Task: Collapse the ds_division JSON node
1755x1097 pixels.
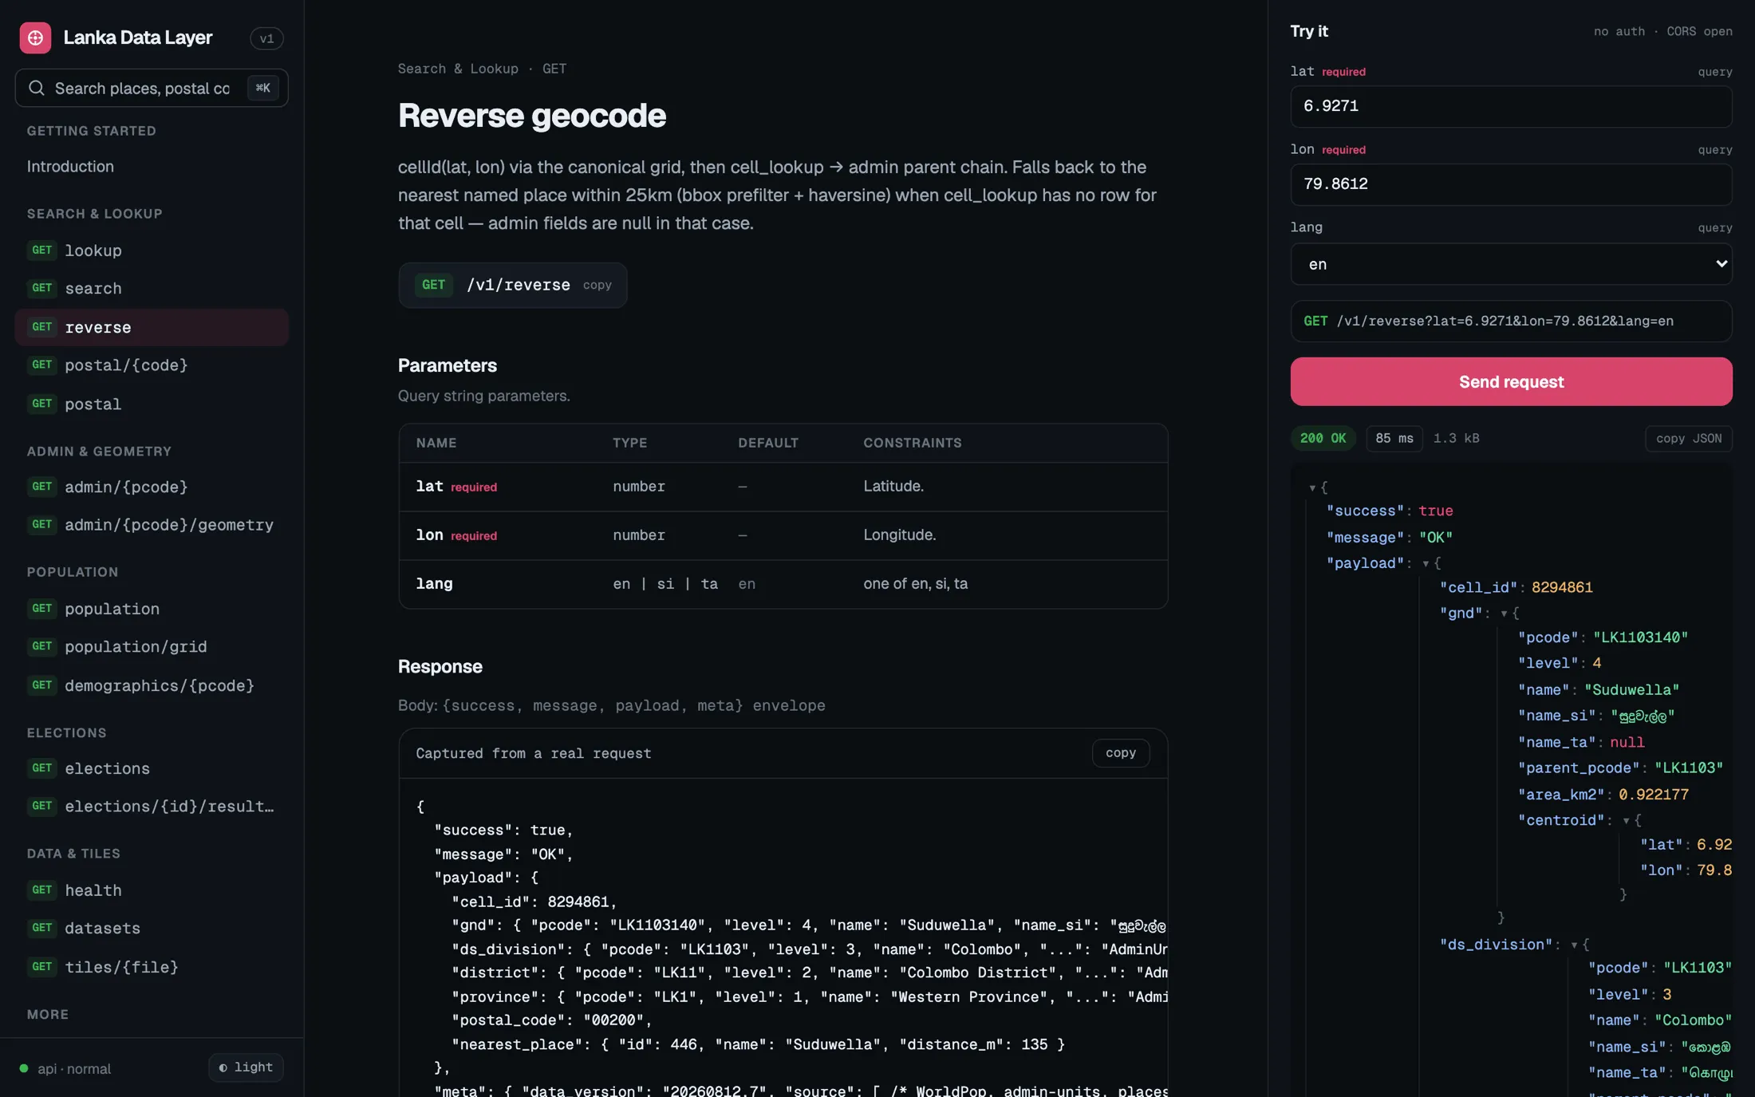Action: [1574, 945]
